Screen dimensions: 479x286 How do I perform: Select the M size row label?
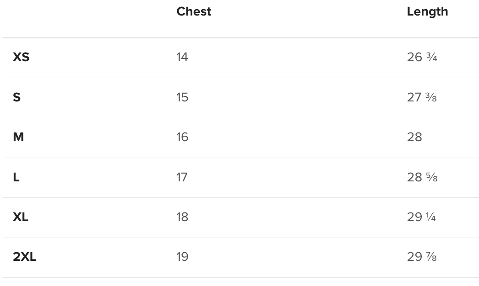click(18, 137)
